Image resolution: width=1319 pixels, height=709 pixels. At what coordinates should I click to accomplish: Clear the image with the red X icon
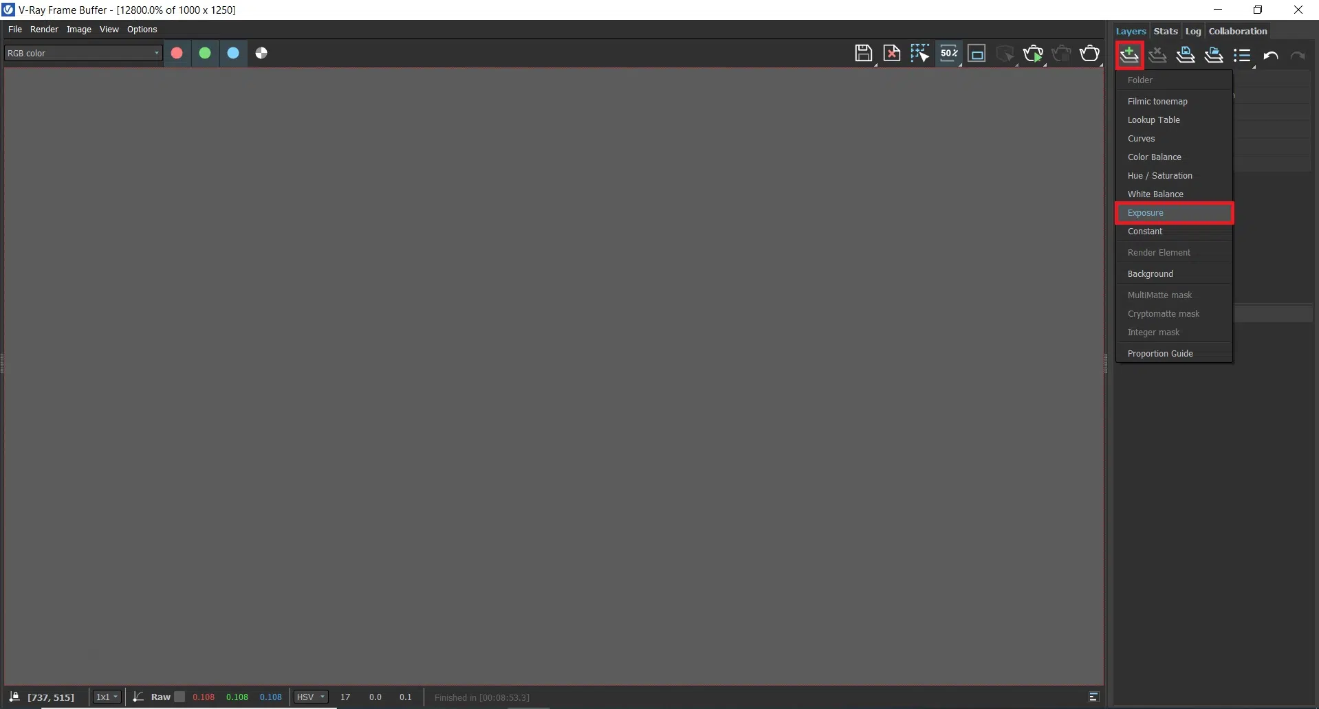tap(892, 54)
